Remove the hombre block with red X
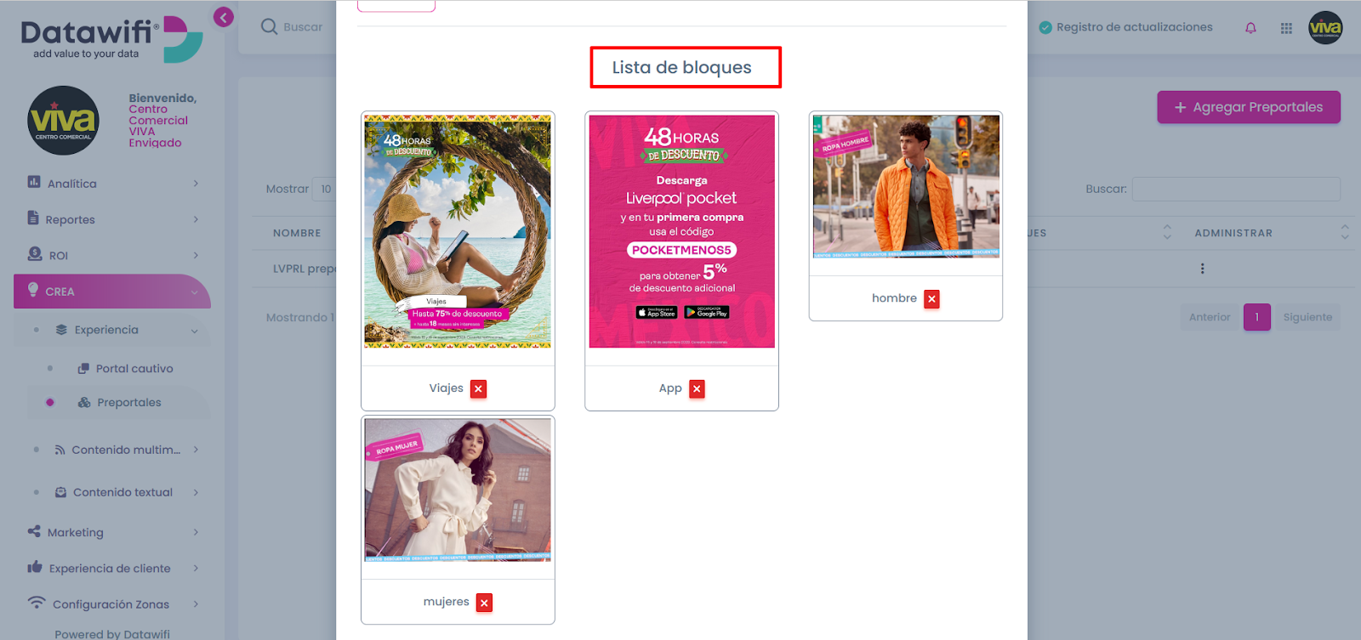 931,298
